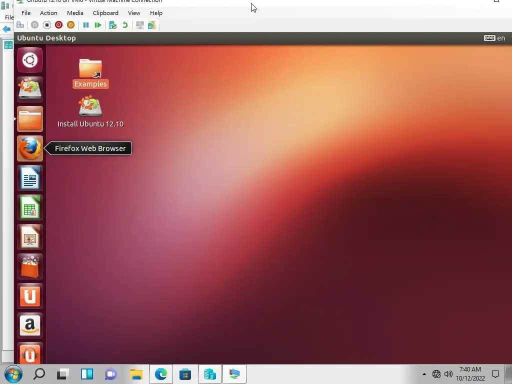Open LibreOffice Writer in the launcher

(x=30, y=178)
